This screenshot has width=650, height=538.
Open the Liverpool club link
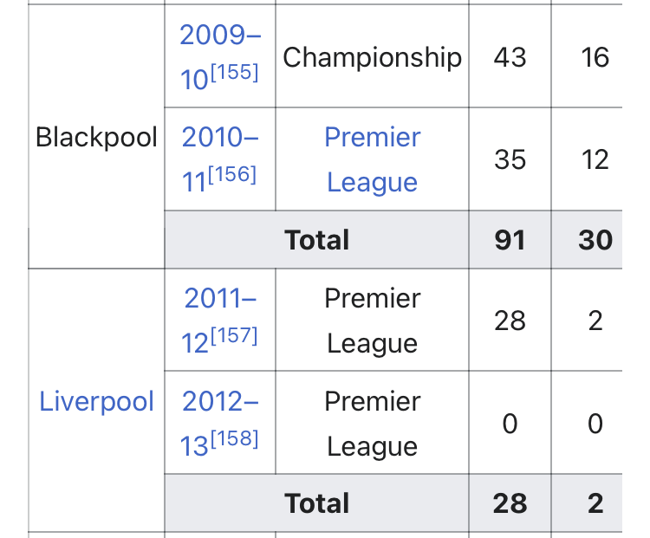(x=96, y=401)
